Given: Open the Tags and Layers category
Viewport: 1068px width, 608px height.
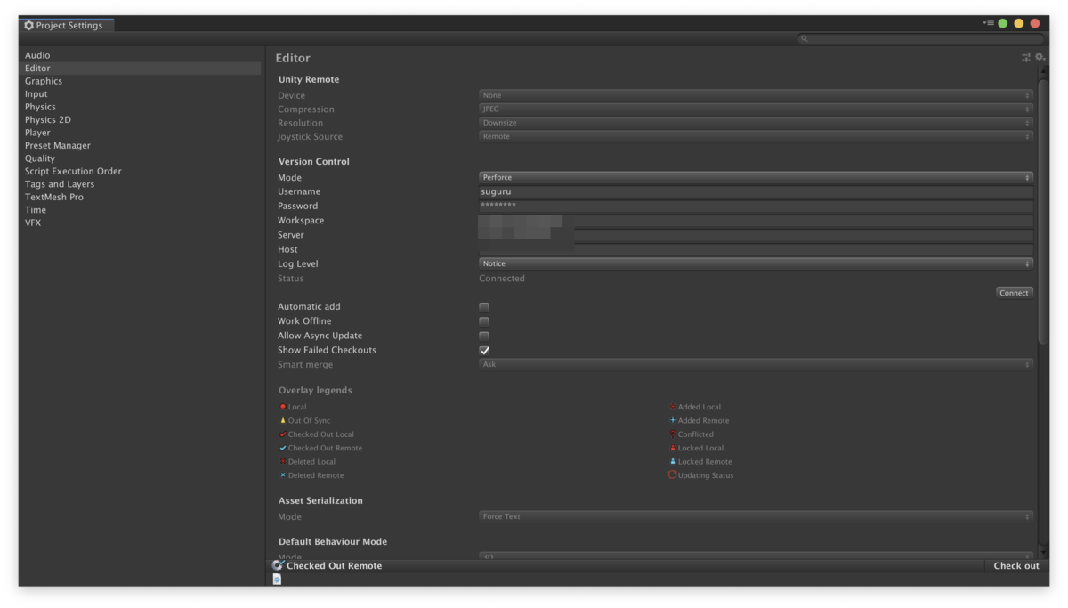Looking at the screenshot, I should coord(60,184).
